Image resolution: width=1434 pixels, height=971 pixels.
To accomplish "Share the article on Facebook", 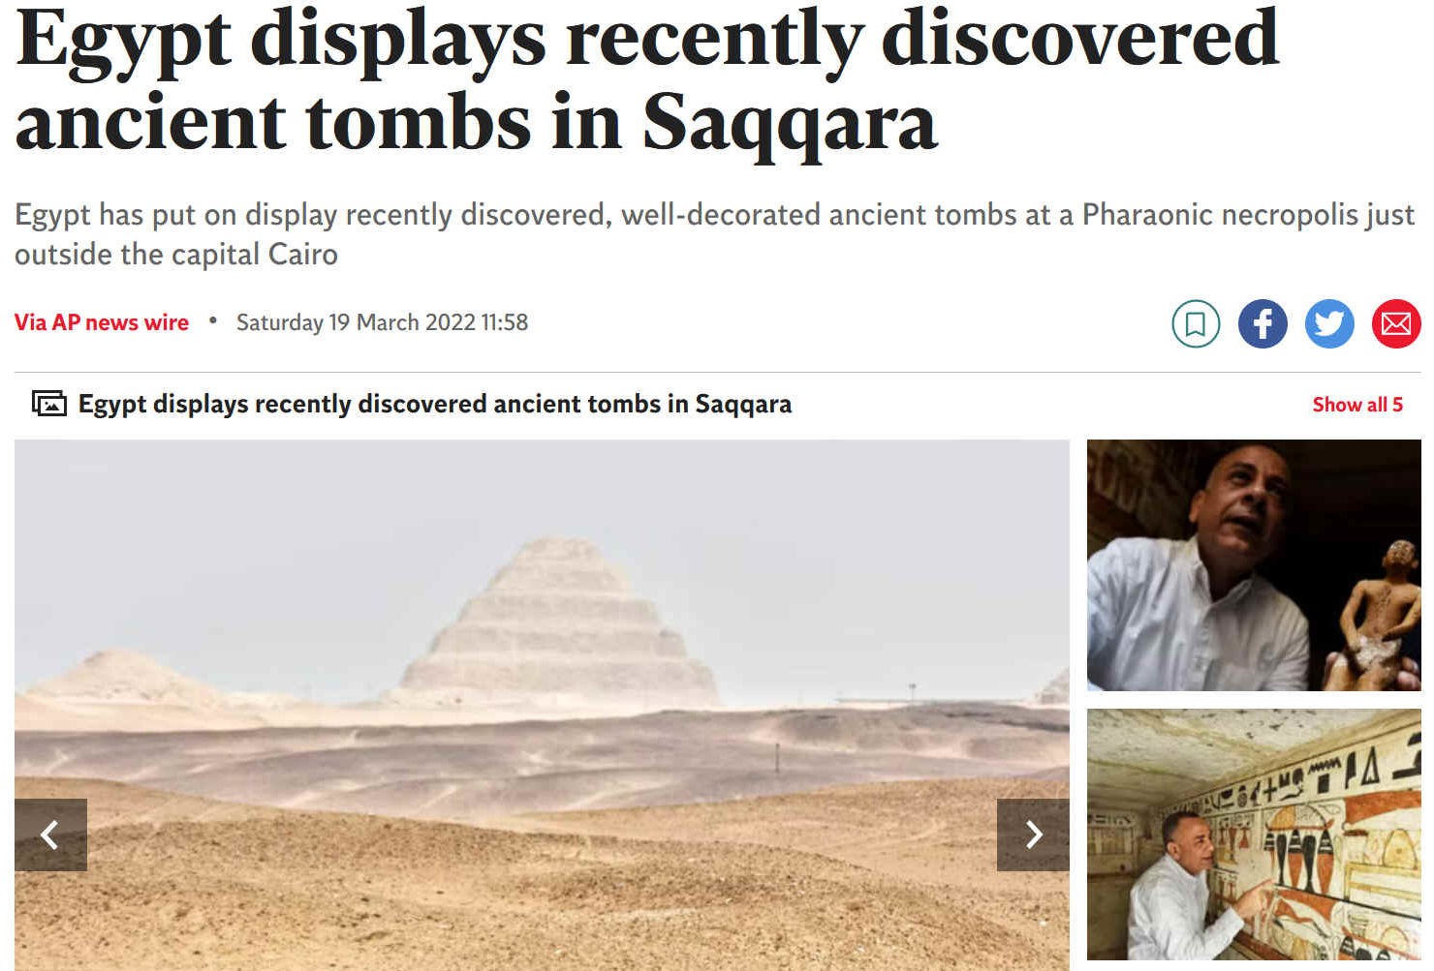I will pyautogui.click(x=1263, y=323).
